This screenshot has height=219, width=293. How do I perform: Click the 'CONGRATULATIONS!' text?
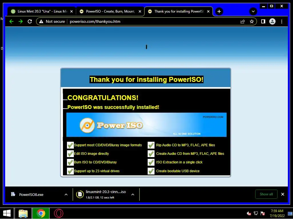click(x=103, y=98)
